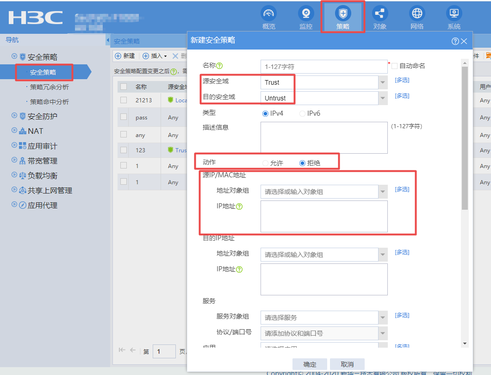This screenshot has height=375, width=491.
Task: Select the 拒绝 action radio
Action: click(x=302, y=163)
